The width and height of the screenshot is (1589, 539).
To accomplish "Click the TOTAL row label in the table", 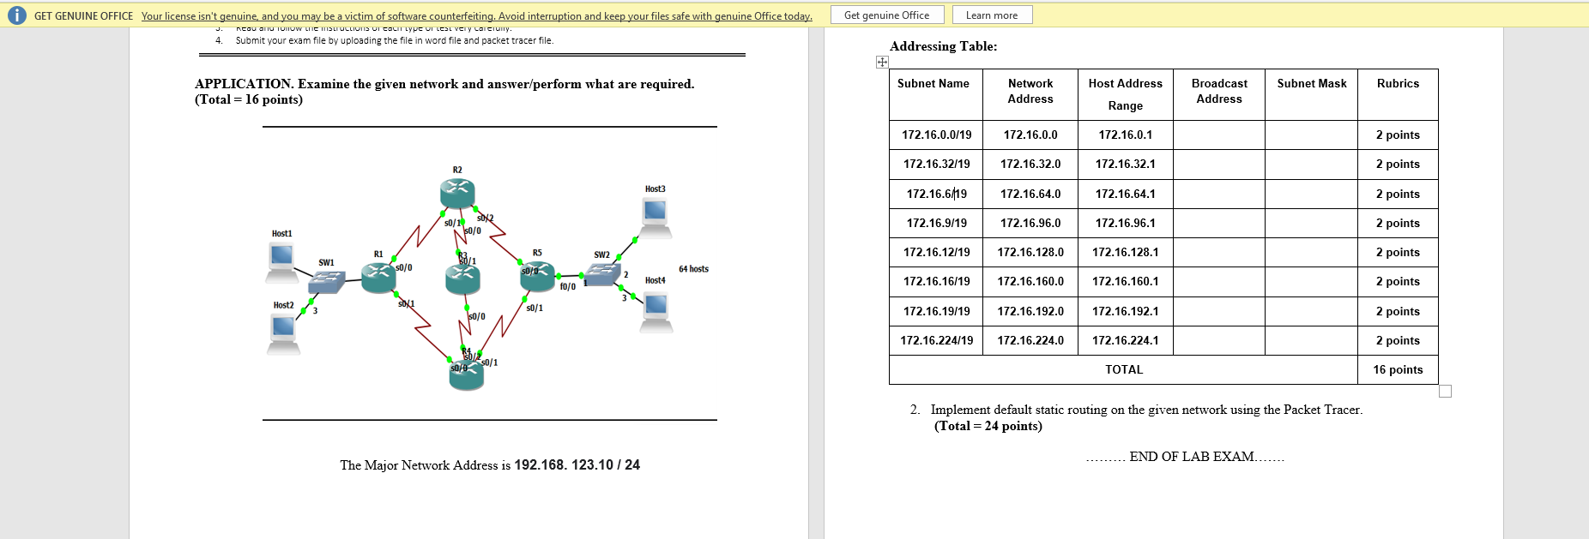I will 1124,370.
